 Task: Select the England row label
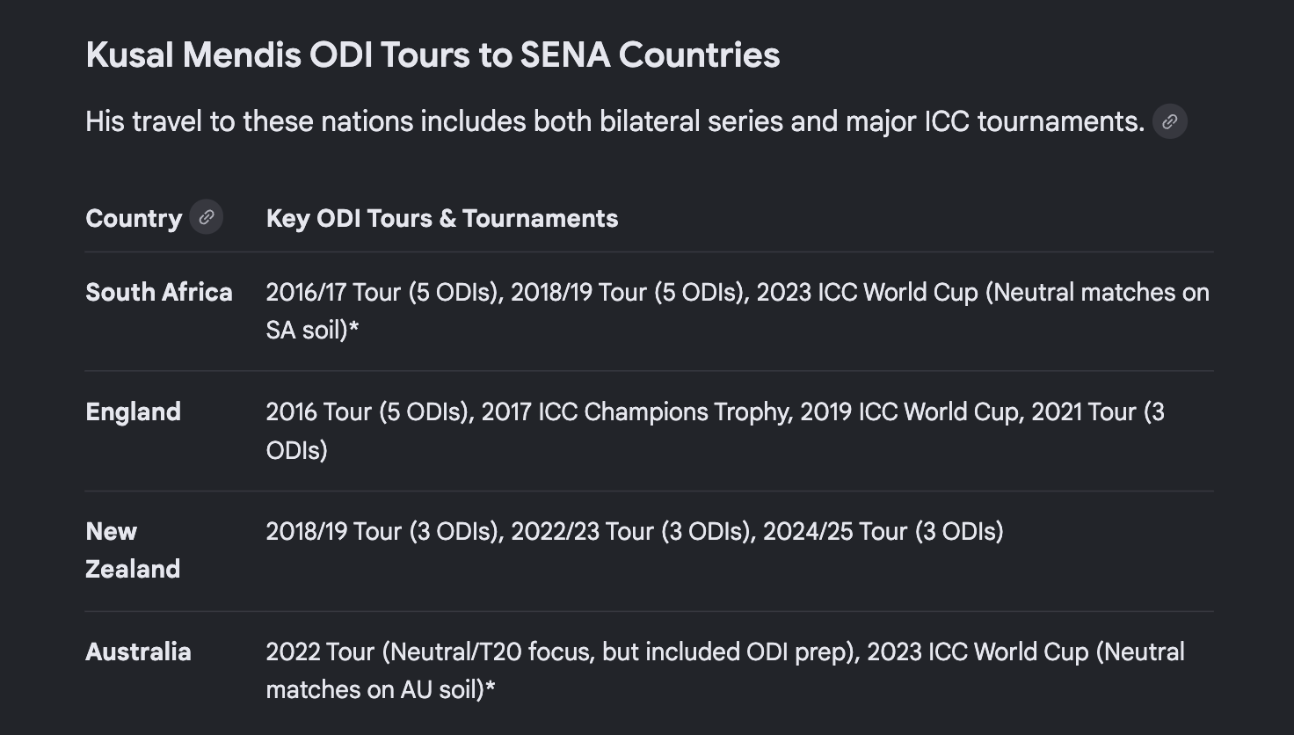point(133,411)
